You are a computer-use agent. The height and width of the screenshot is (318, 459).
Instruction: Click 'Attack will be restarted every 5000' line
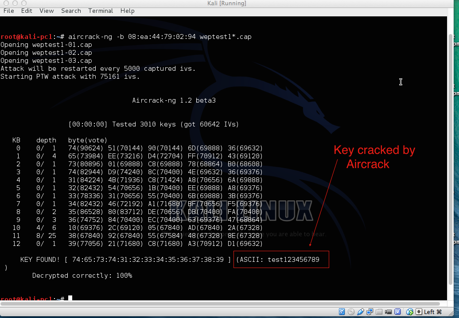tap(98, 69)
